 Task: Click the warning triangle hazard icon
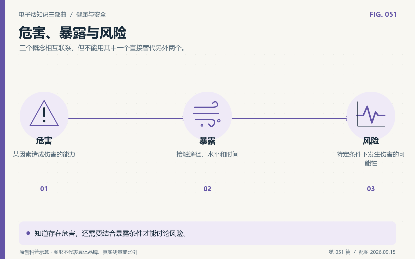44,113
